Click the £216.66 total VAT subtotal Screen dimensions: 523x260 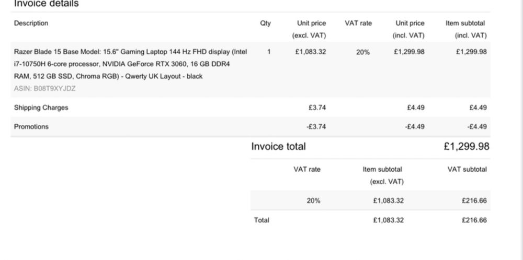(474, 220)
